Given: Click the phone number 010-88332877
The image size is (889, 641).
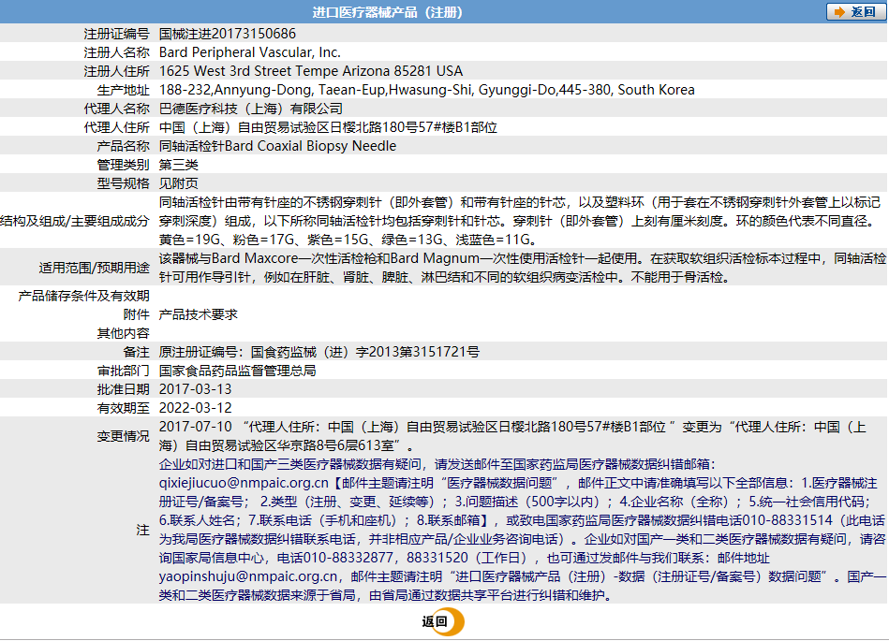Looking at the screenshot, I should [x=348, y=558].
